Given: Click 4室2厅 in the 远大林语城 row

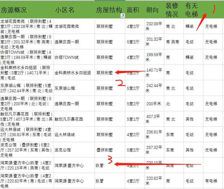Looking at the screenshot, I should 135,134.
